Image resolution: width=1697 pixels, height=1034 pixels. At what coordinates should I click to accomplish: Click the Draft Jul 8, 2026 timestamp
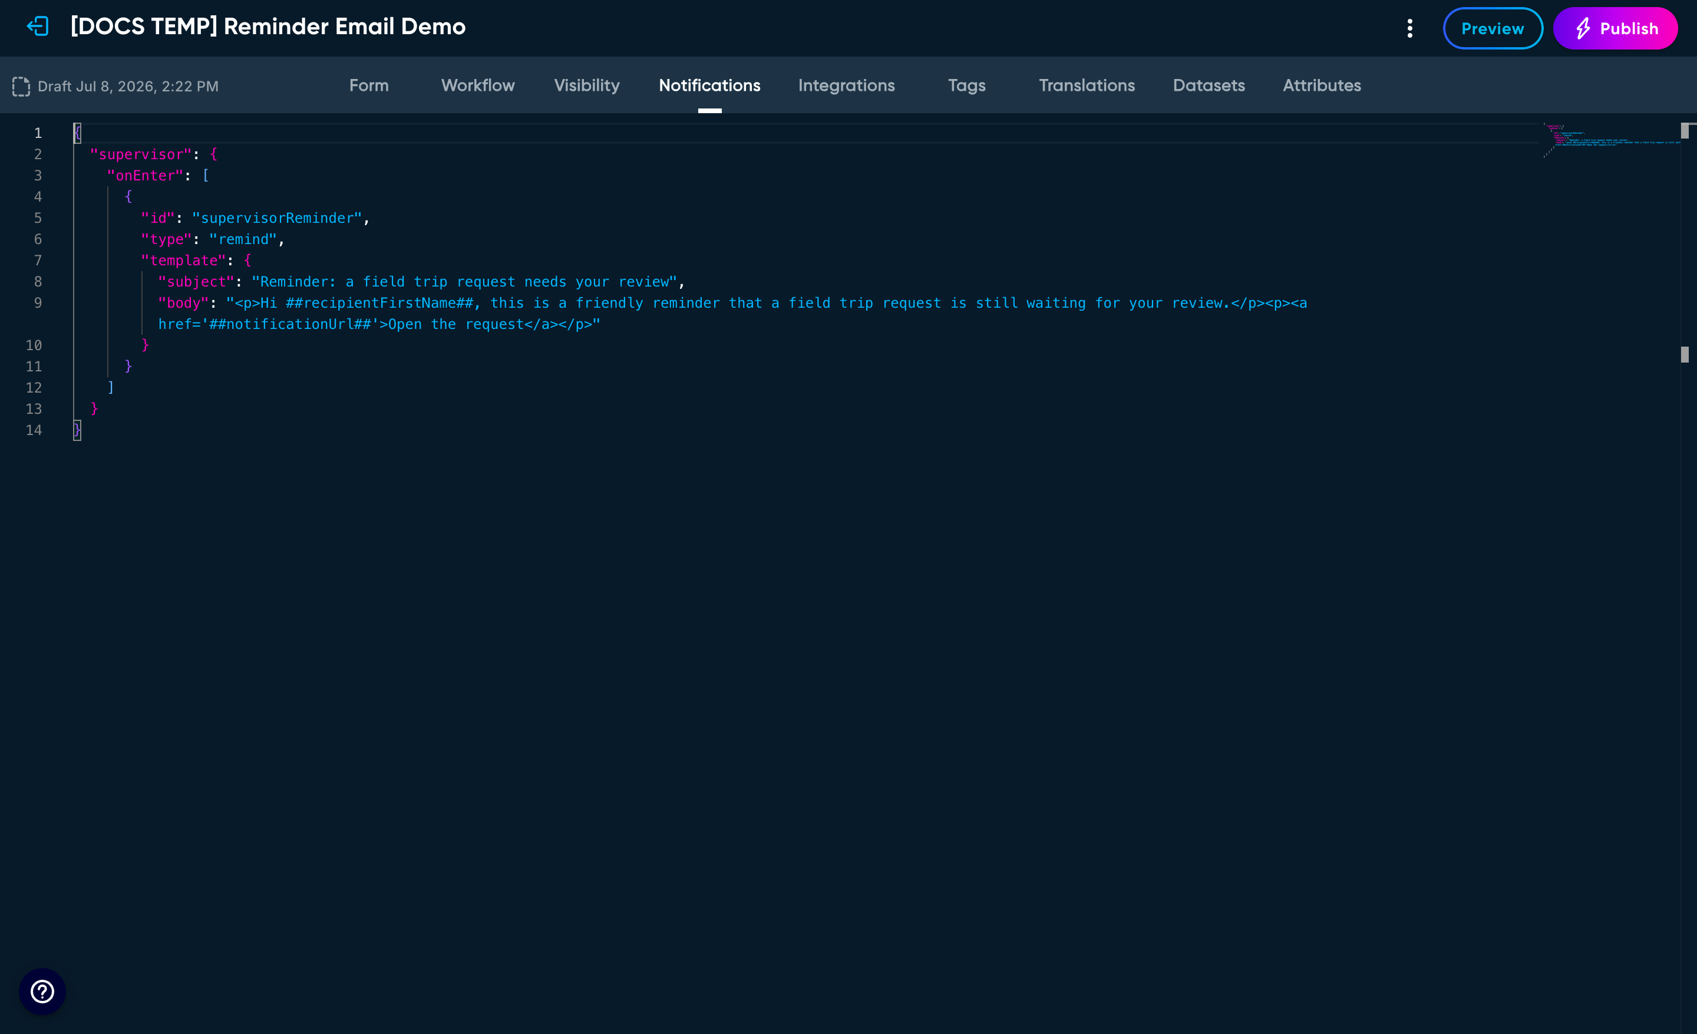pos(128,86)
